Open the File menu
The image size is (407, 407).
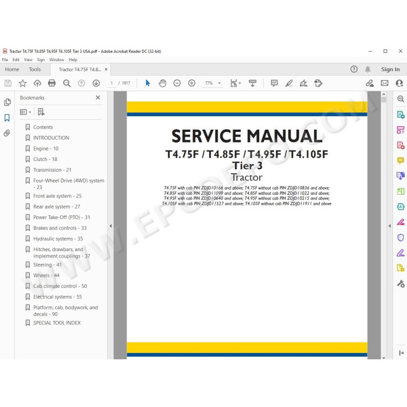click(x=5, y=60)
